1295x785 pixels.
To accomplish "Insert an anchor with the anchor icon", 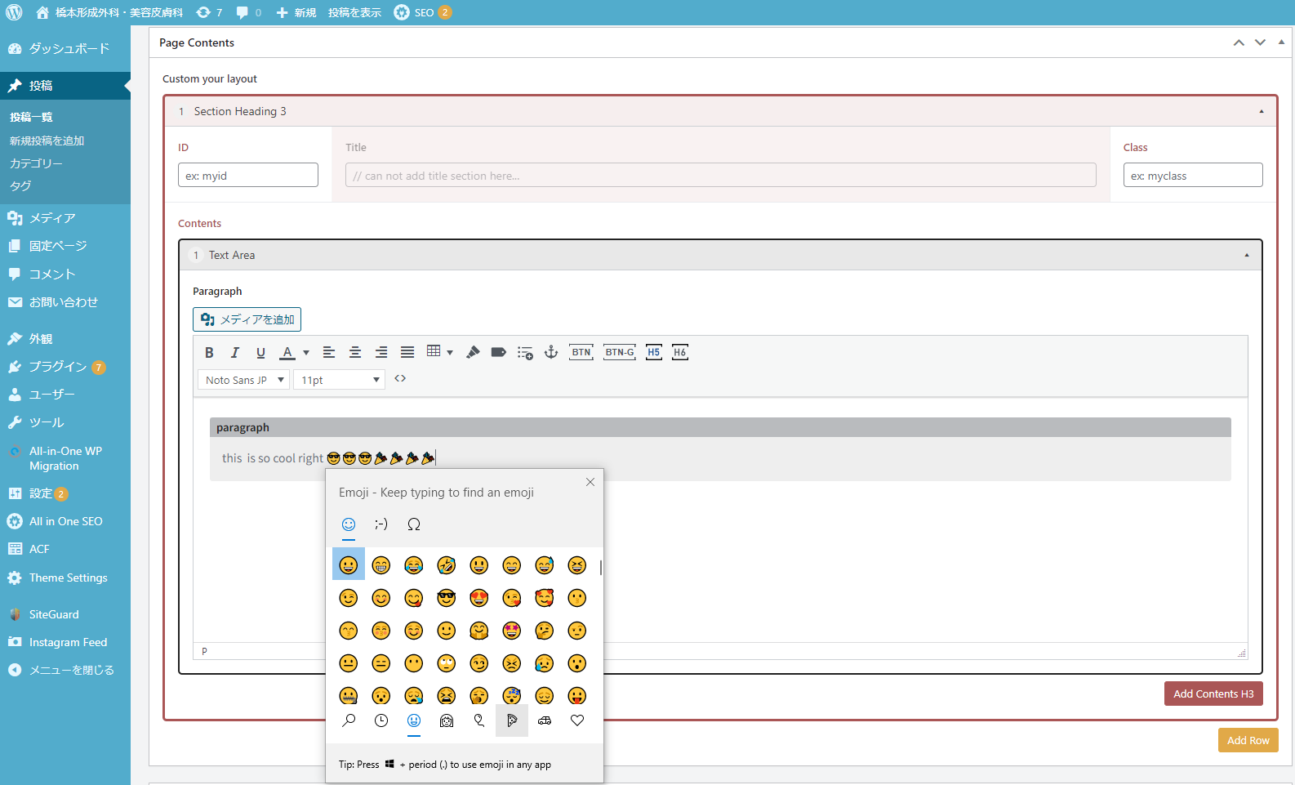I will pos(551,352).
